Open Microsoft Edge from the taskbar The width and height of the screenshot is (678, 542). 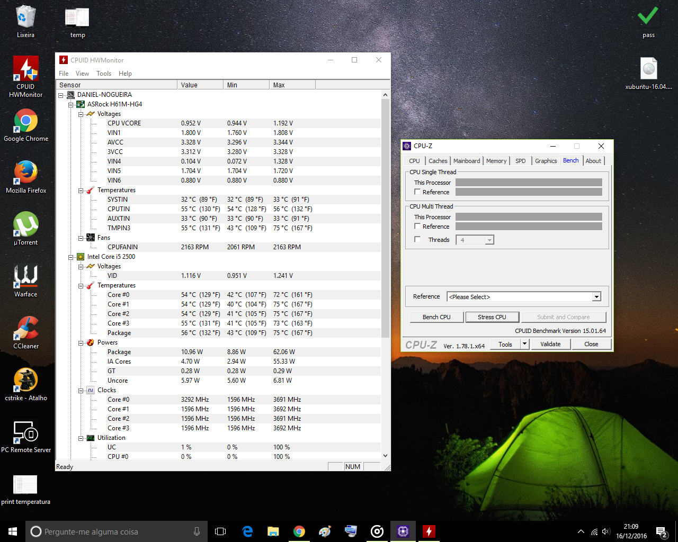[x=247, y=531]
